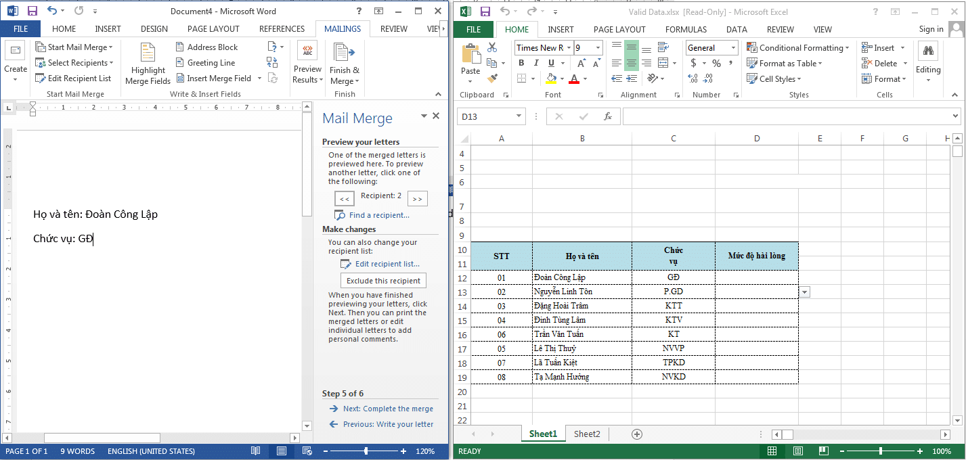Screen dimensions: 966x460
Task: Switch to PAGE LAYOUT tab in Word
Action: pyautogui.click(x=213, y=28)
